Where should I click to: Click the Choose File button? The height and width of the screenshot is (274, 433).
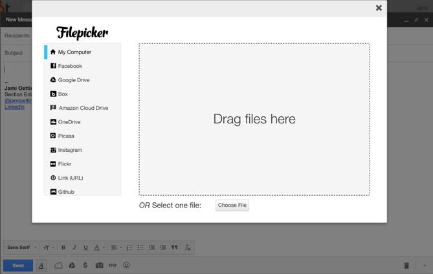pos(232,205)
